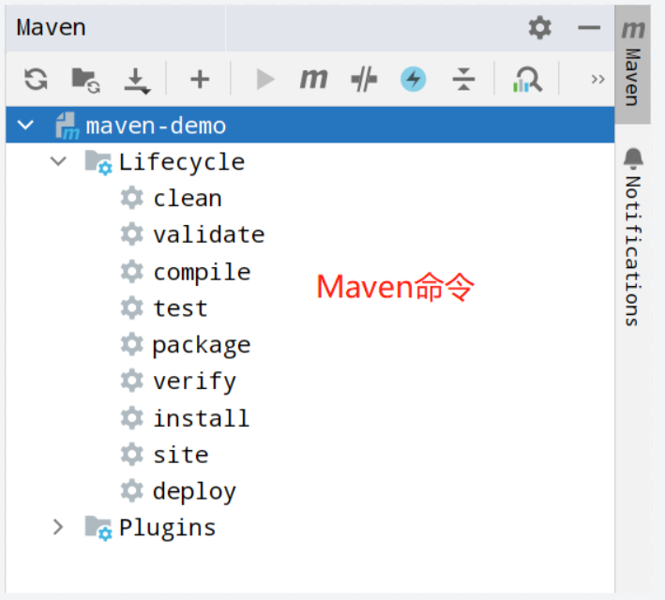Select the deploy lifecycle goal

tap(195, 492)
